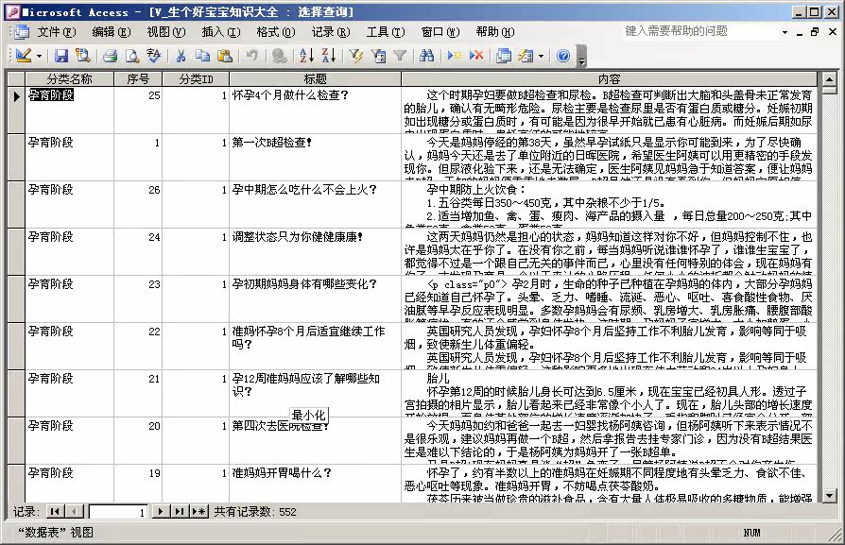
Task: Select the row selector for record 26
Action: [16, 205]
